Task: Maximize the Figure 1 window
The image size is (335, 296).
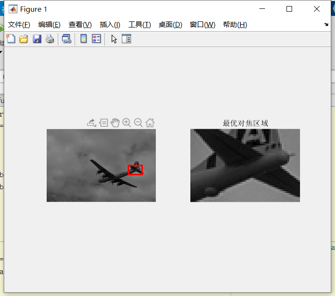Action: pyautogui.click(x=289, y=9)
